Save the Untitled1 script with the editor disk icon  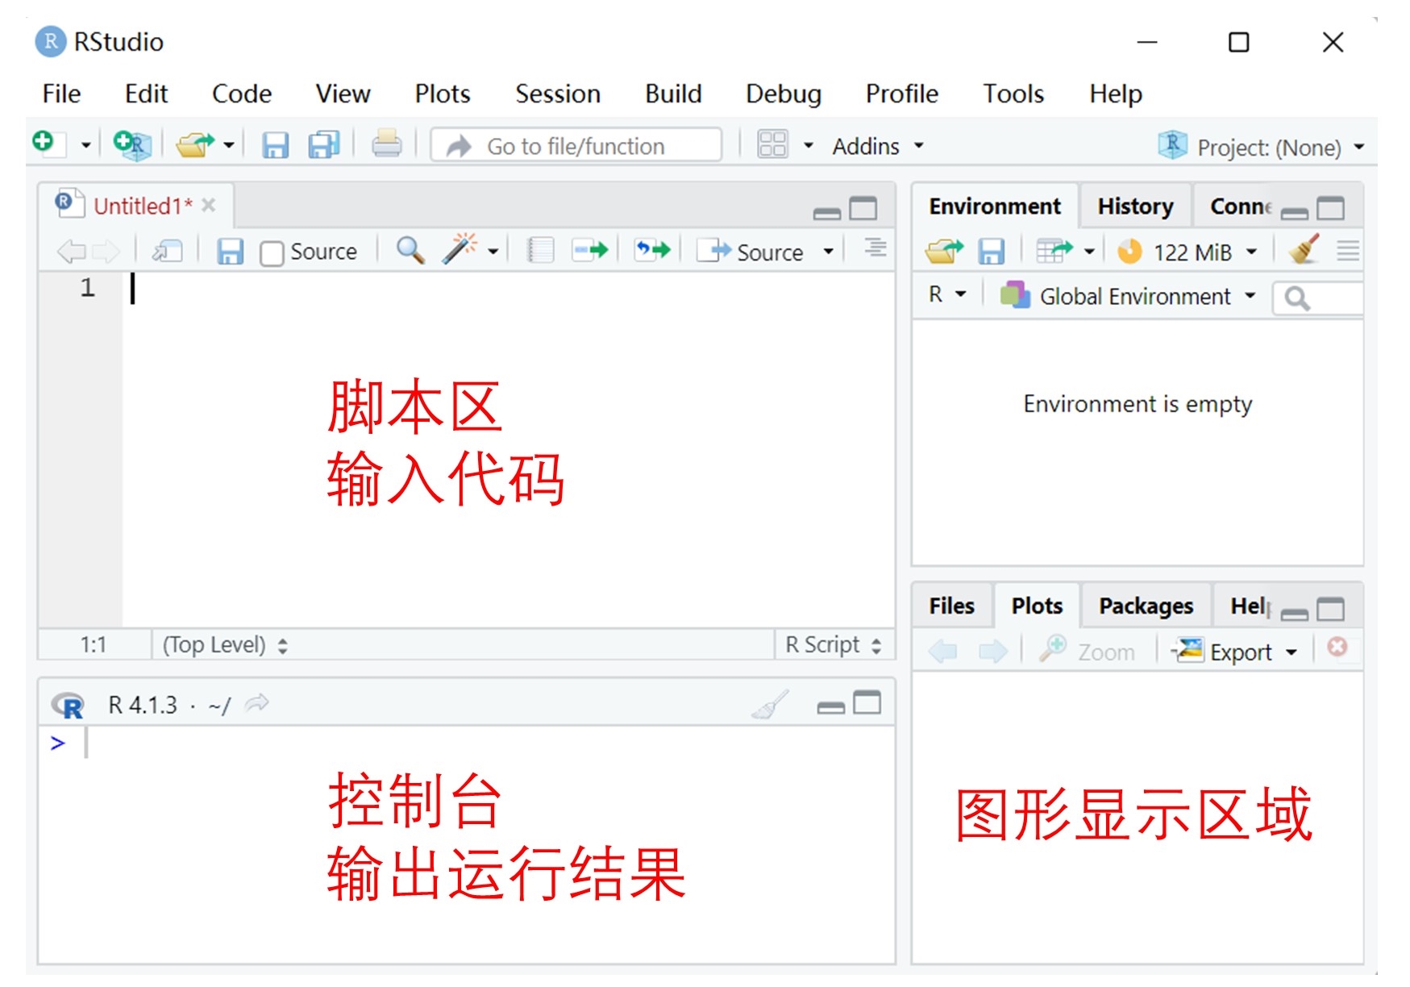230,252
